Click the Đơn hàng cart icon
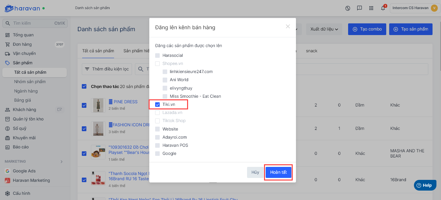This screenshot has height=200, width=441. (x=7, y=44)
